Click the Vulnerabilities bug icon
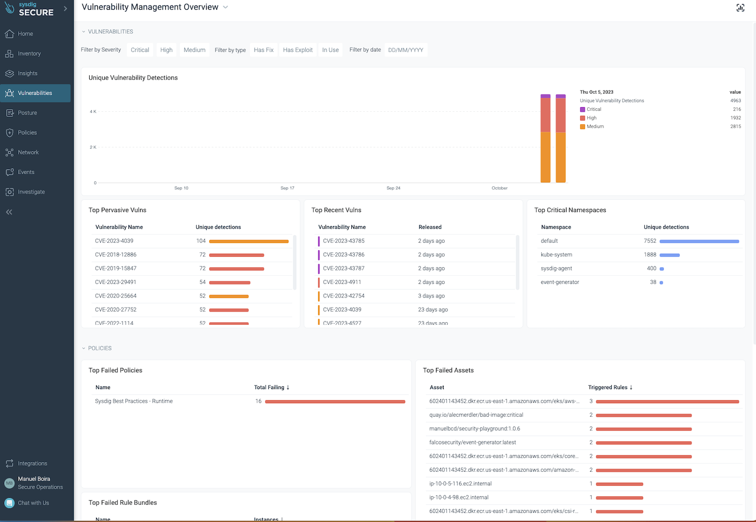 [x=9, y=93]
